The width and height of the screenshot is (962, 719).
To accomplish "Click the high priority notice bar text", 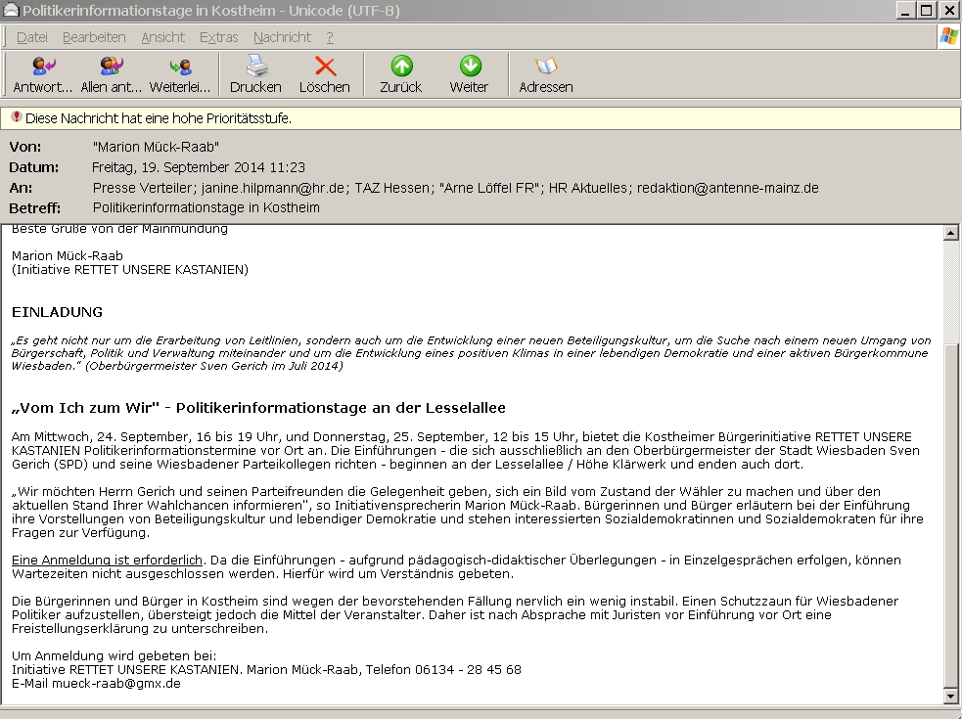I will [159, 118].
